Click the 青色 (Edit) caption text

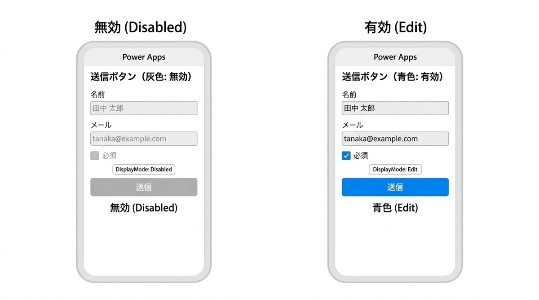pyautogui.click(x=395, y=208)
